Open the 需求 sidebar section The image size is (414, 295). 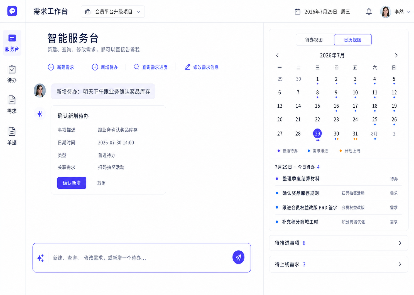[x=12, y=105]
